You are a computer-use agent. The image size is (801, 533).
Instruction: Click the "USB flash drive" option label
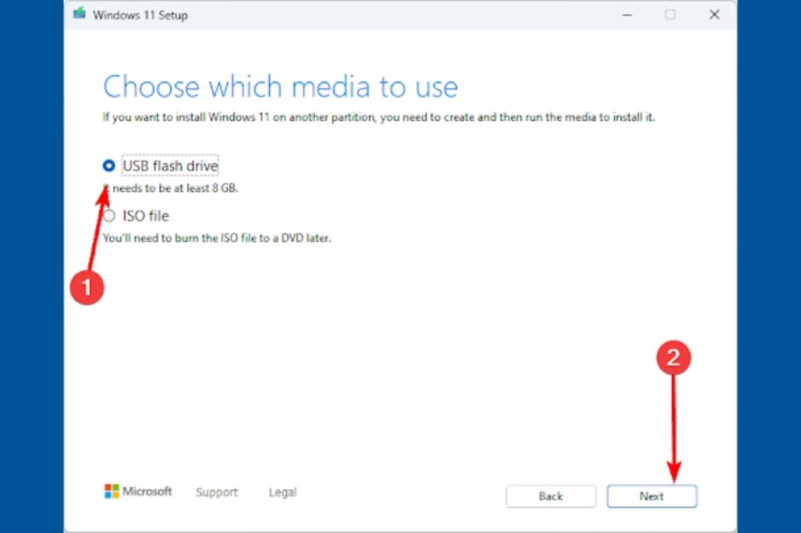[x=170, y=166]
